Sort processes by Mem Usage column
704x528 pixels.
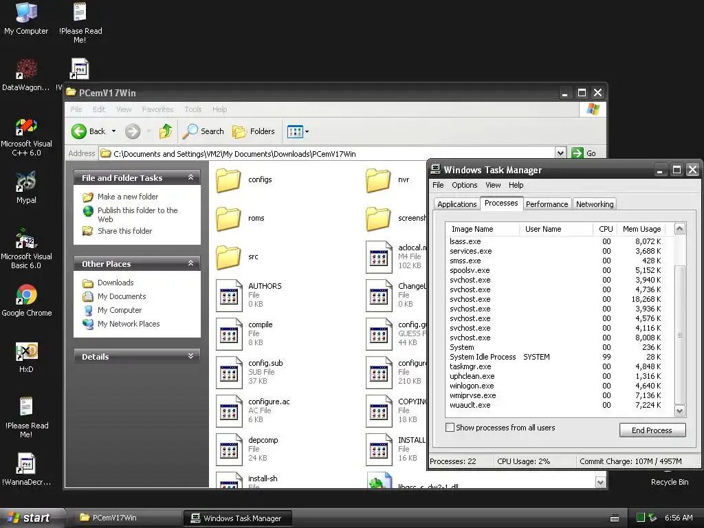(641, 229)
